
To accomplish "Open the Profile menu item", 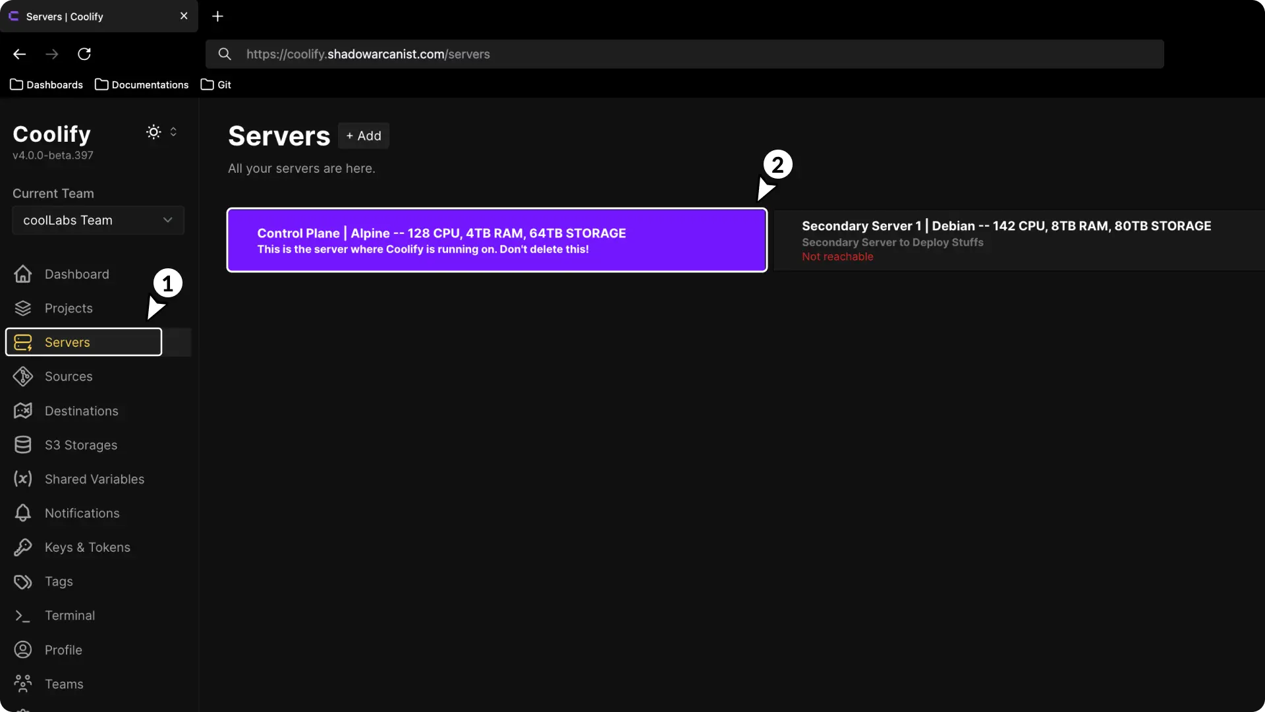I will 63,650.
